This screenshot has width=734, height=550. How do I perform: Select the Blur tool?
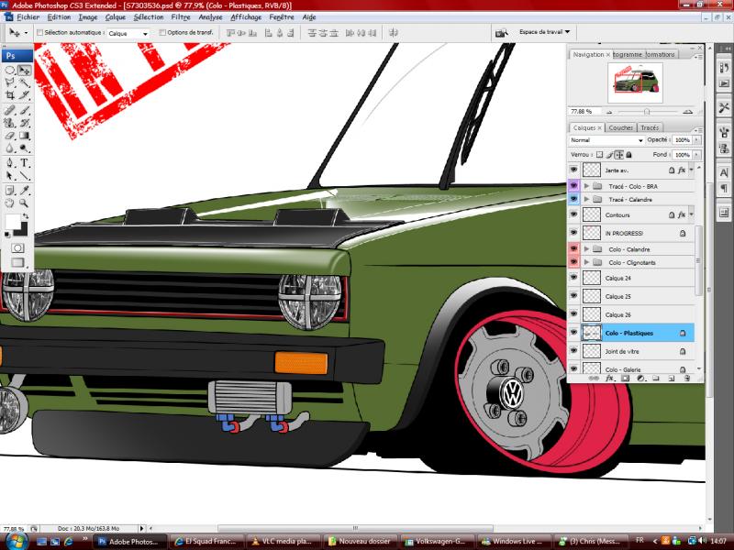pyautogui.click(x=10, y=148)
